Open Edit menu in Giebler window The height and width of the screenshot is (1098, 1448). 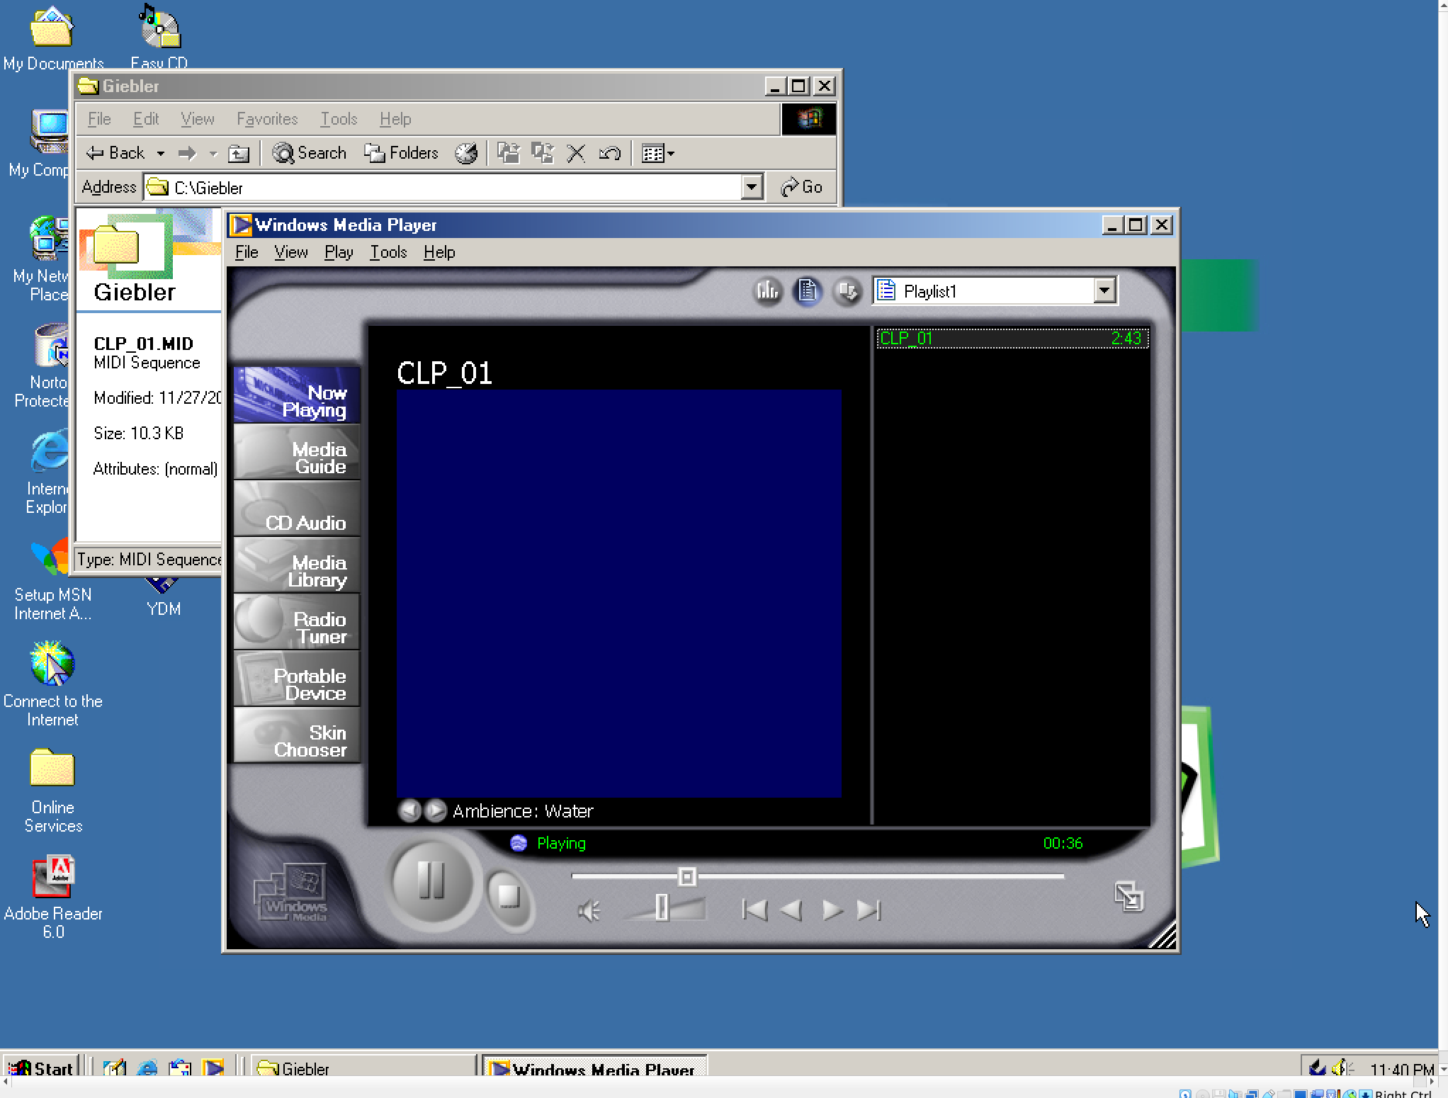146,119
